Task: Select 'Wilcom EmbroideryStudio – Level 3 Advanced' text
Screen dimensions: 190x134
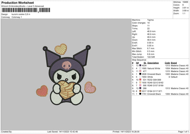Action: (x=22, y=6)
